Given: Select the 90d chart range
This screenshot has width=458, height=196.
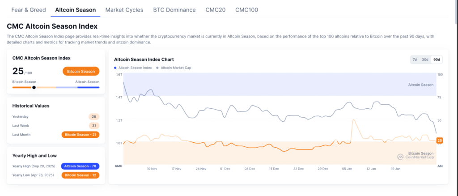Looking at the screenshot, I should pos(437,60).
